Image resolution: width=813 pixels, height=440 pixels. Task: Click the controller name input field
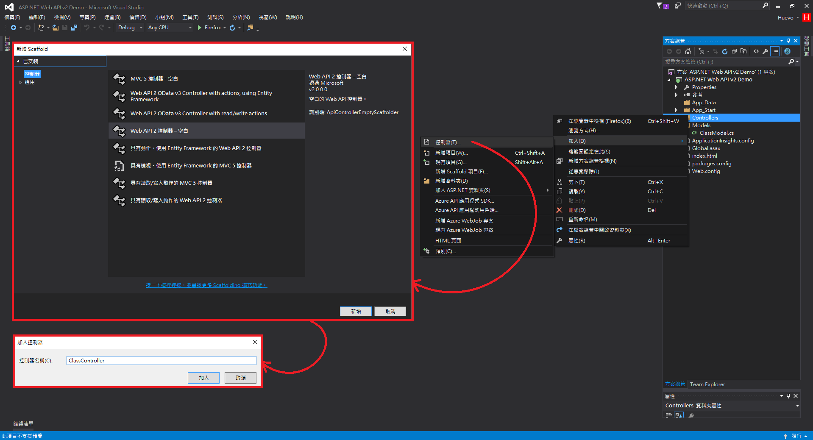coord(161,361)
